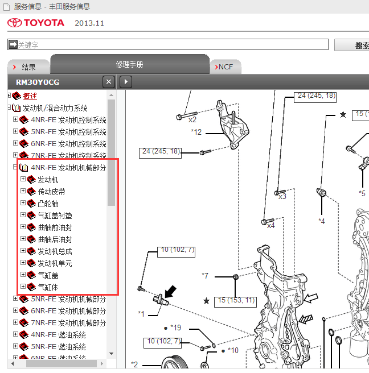
Task: Click book icon of 4NR-FE 发动机控制系统
Action: tap(24, 120)
